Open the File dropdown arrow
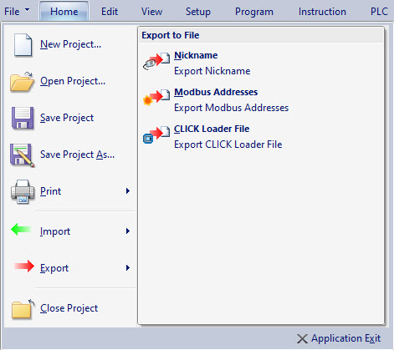The image size is (394, 350). (x=27, y=10)
